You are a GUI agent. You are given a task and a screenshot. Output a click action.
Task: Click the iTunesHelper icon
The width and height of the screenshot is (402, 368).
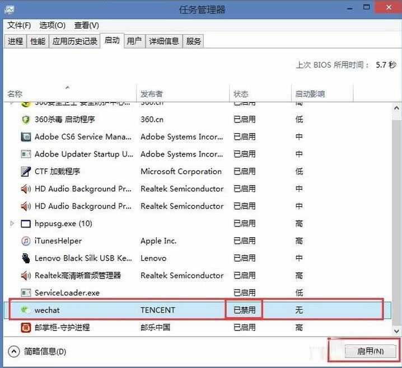pyautogui.click(x=25, y=241)
